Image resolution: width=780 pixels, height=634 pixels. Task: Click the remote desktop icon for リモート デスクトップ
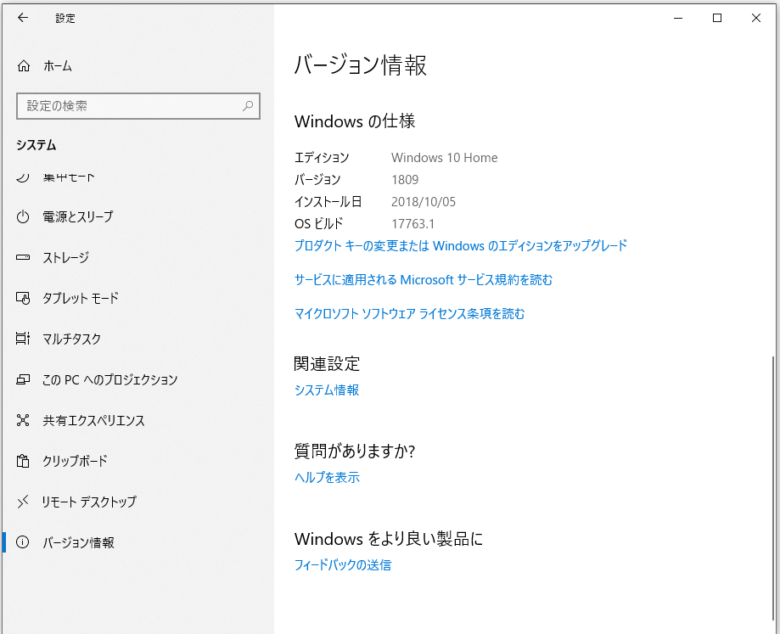point(24,502)
